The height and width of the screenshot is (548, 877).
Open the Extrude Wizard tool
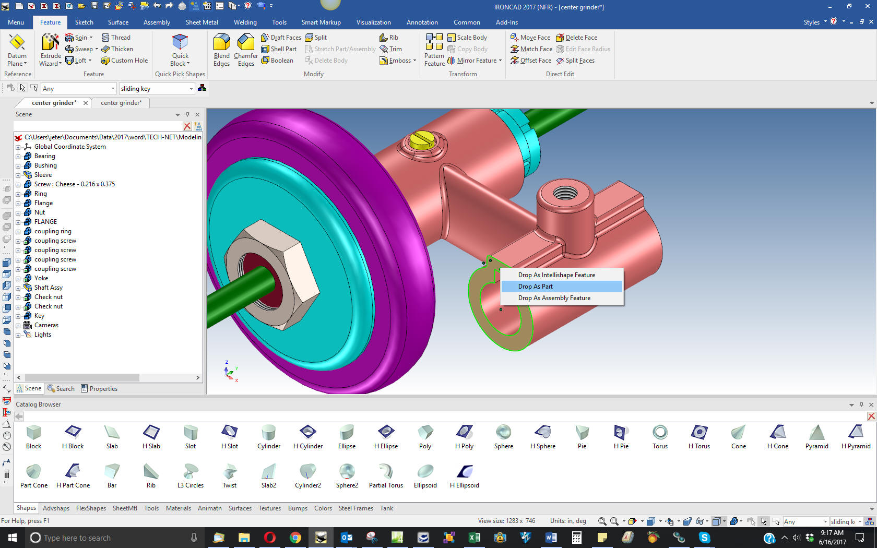click(51, 50)
